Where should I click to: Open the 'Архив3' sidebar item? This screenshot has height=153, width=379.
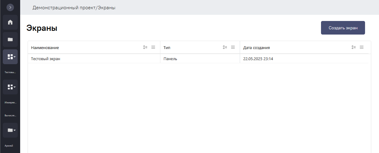pyautogui.click(x=9, y=146)
